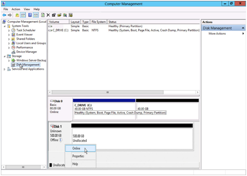This screenshot has width=247, height=176.
Task: Click the open folder toolbar icon
Action: tap(59, 15)
